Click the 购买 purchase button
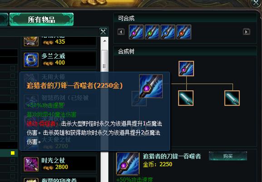 click(x=228, y=156)
